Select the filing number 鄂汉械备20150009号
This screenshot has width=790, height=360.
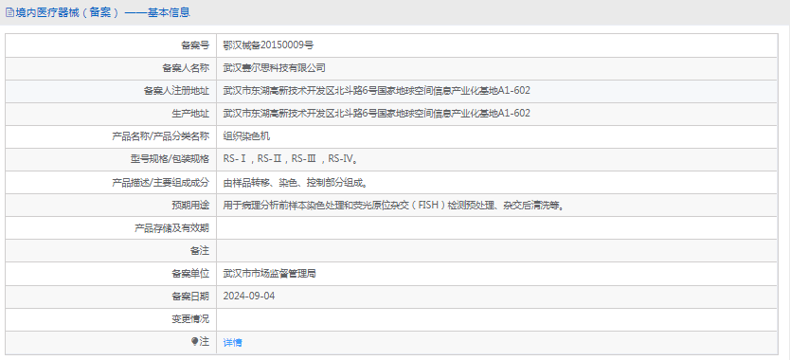(268, 45)
